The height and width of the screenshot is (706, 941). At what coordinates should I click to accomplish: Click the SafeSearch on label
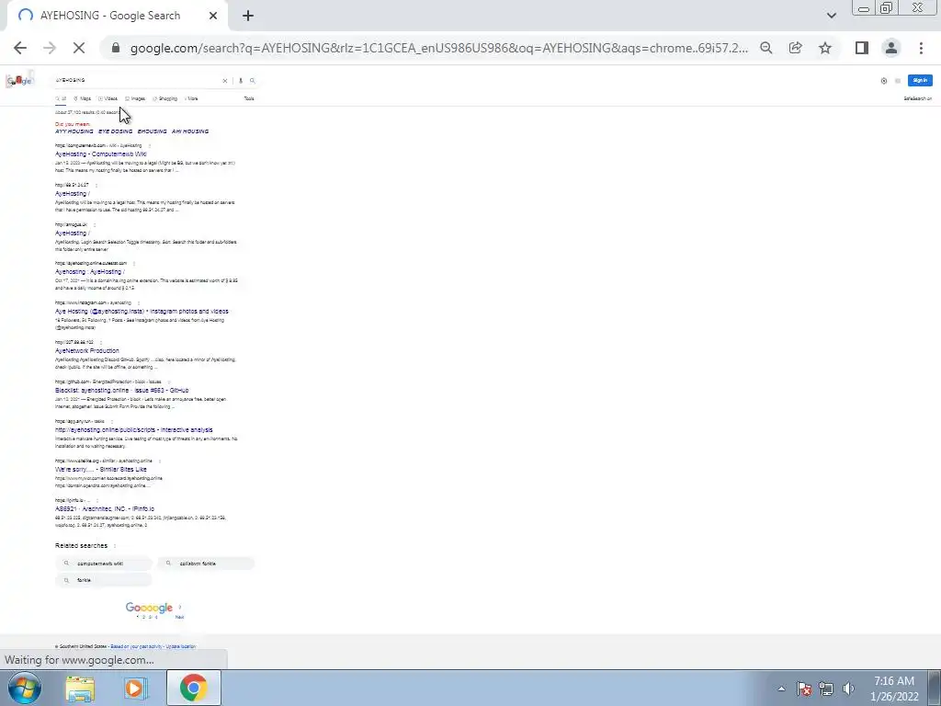point(918,98)
